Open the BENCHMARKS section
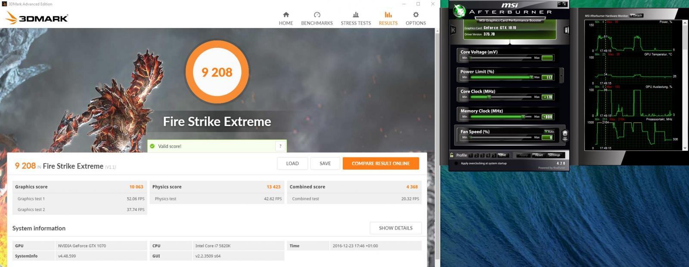The width and height of the screenshot is (689, 267). tap(317, 18)
